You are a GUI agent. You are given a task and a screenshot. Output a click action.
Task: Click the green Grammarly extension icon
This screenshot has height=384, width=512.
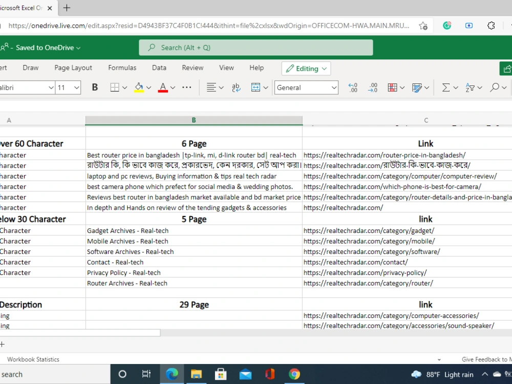tap(447, 26)
